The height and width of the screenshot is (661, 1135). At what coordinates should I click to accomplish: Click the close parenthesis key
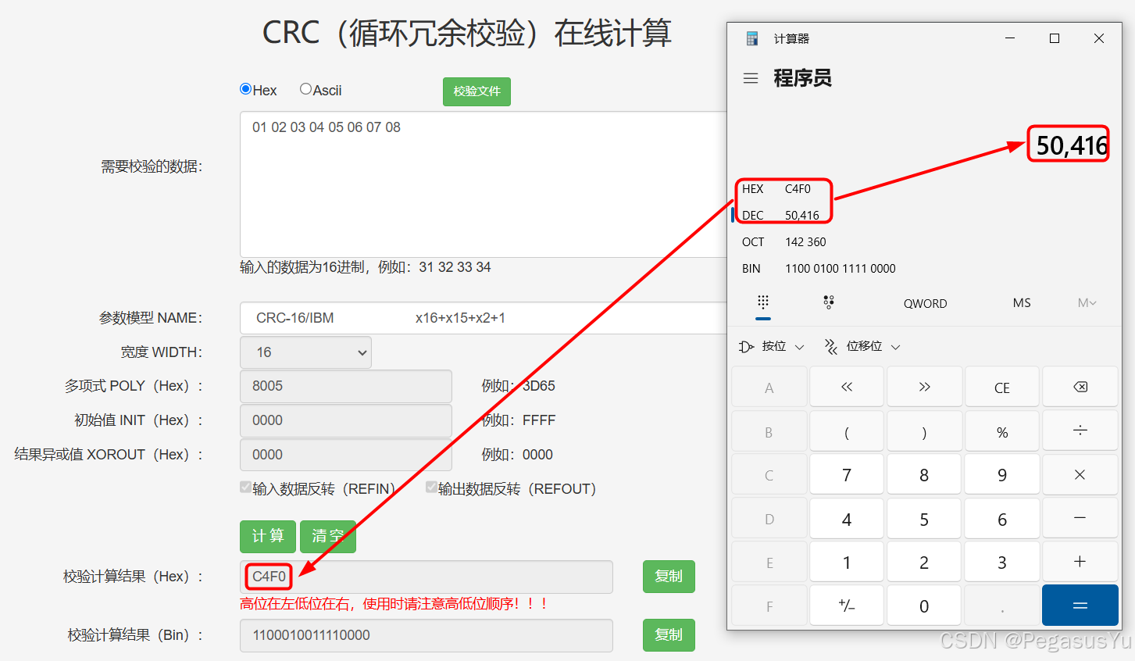924,431
